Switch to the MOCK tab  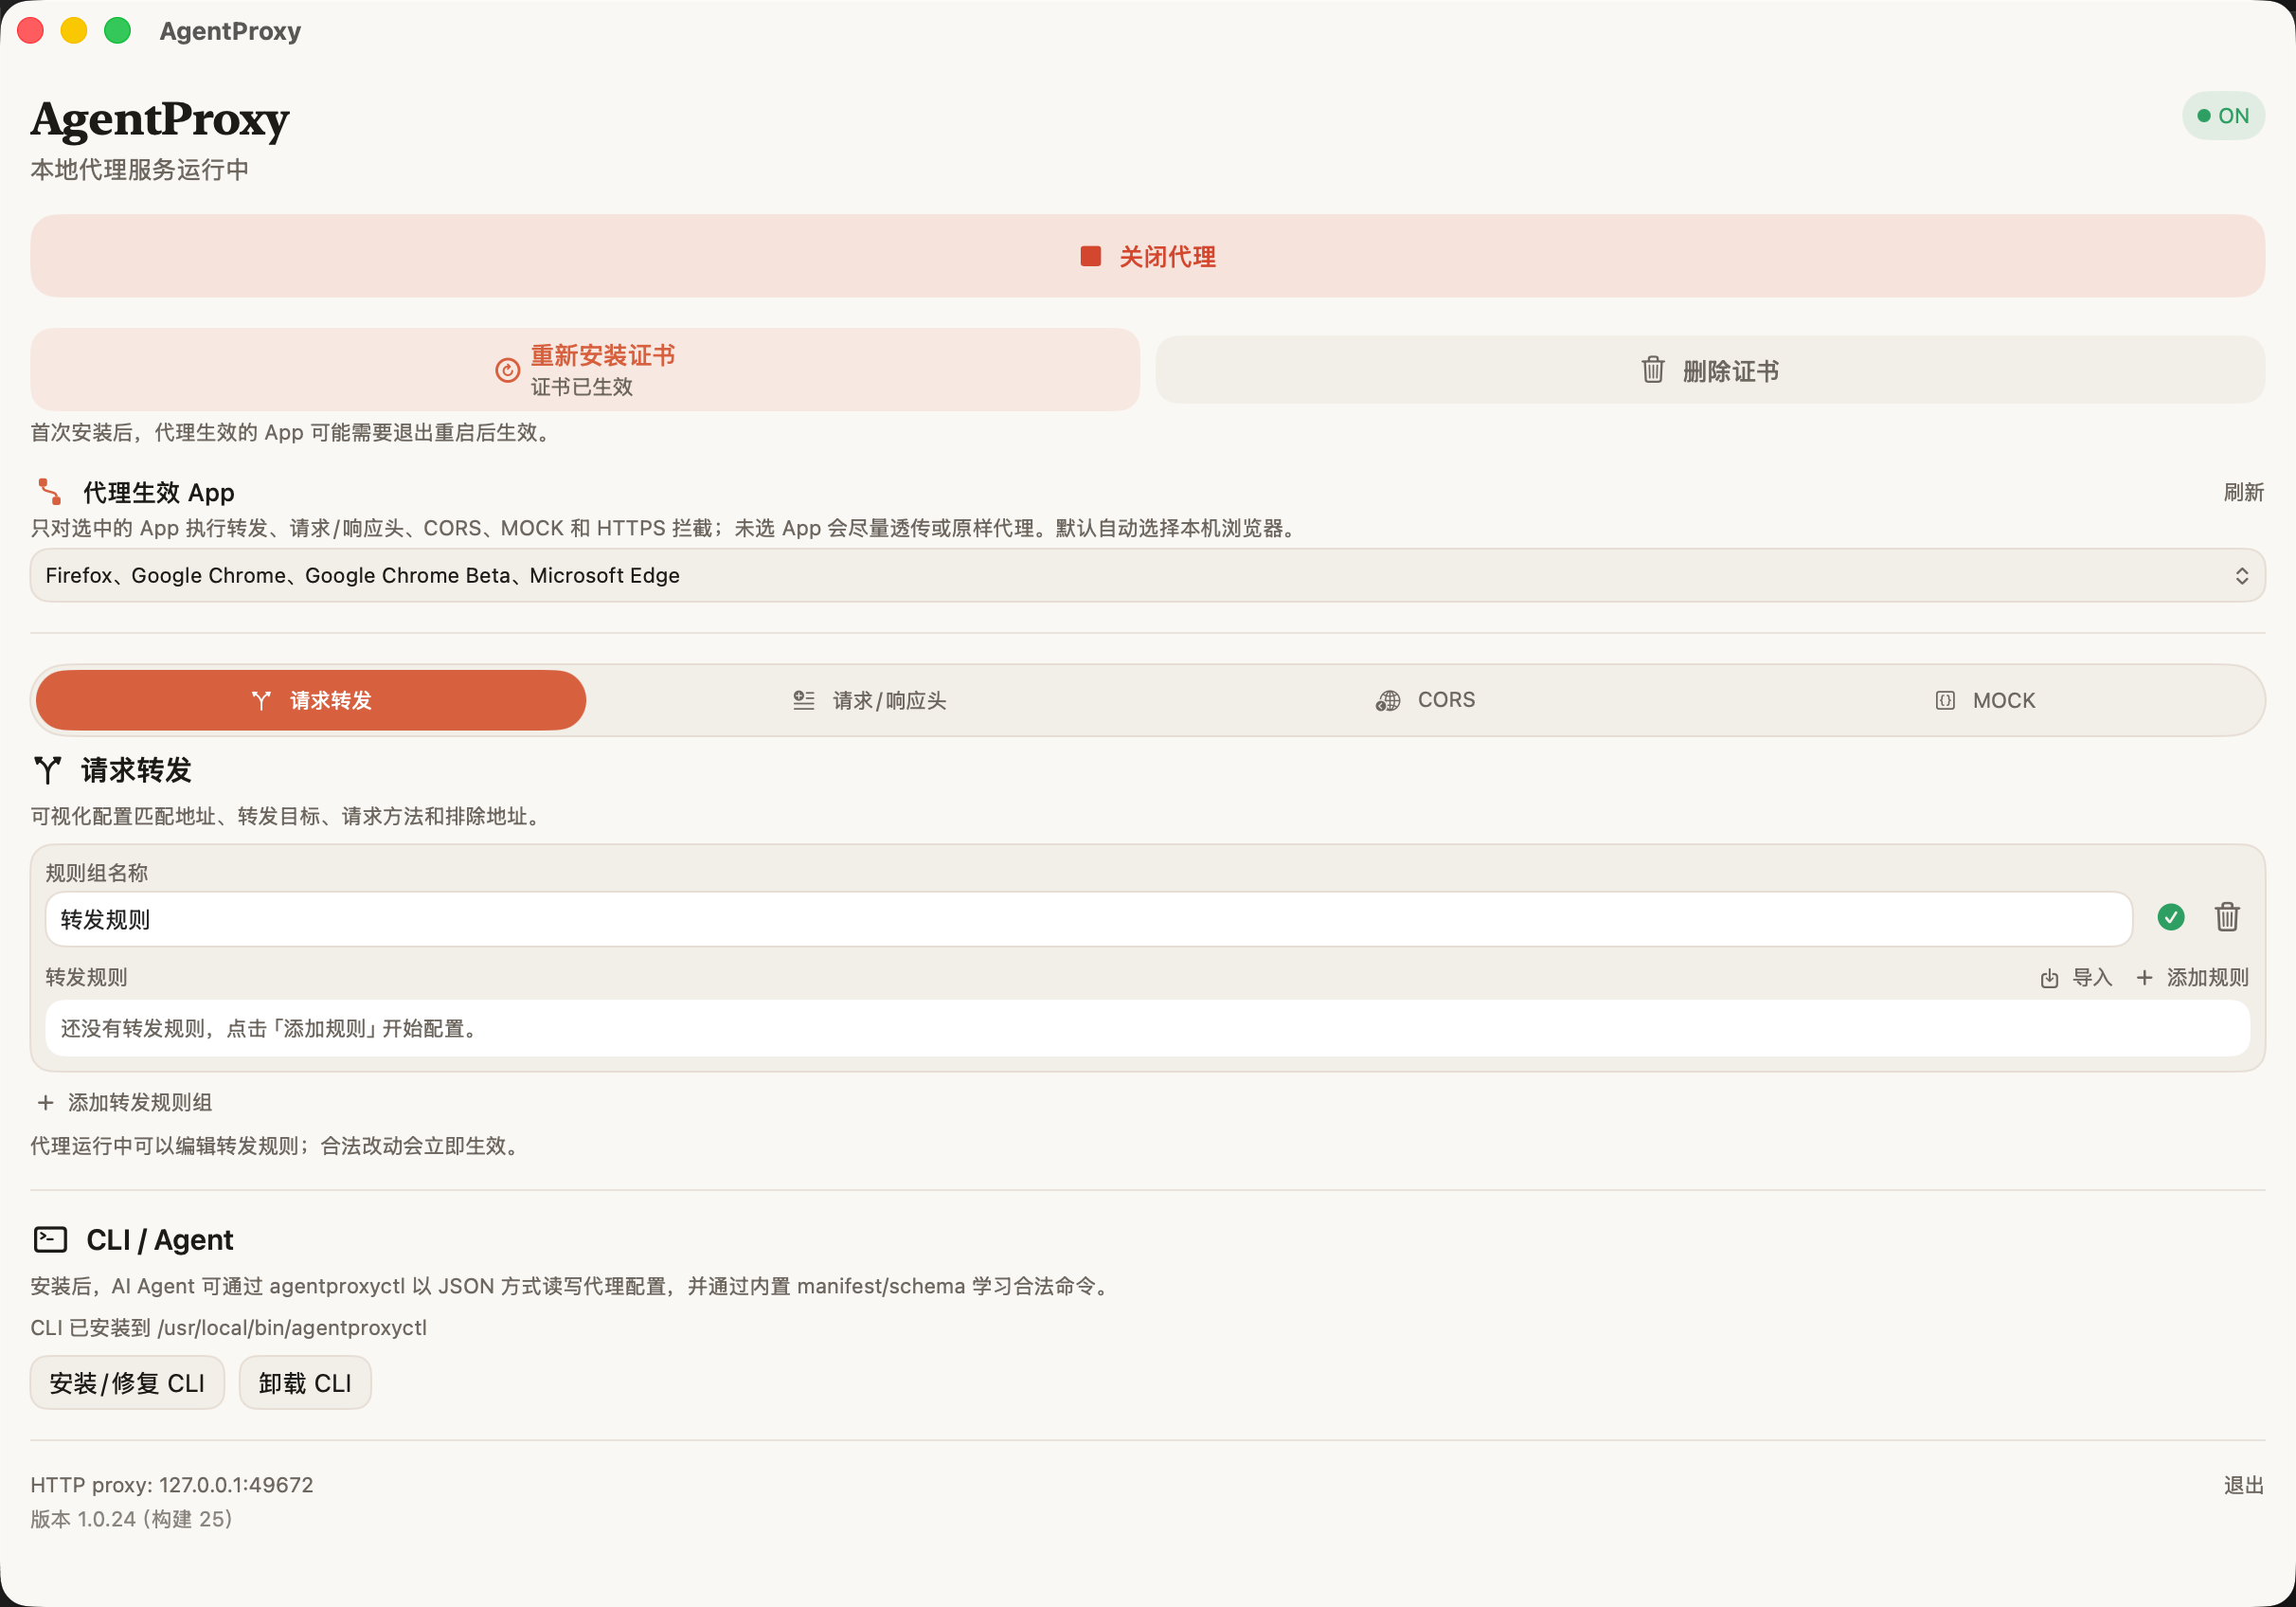pos(1984,700)
